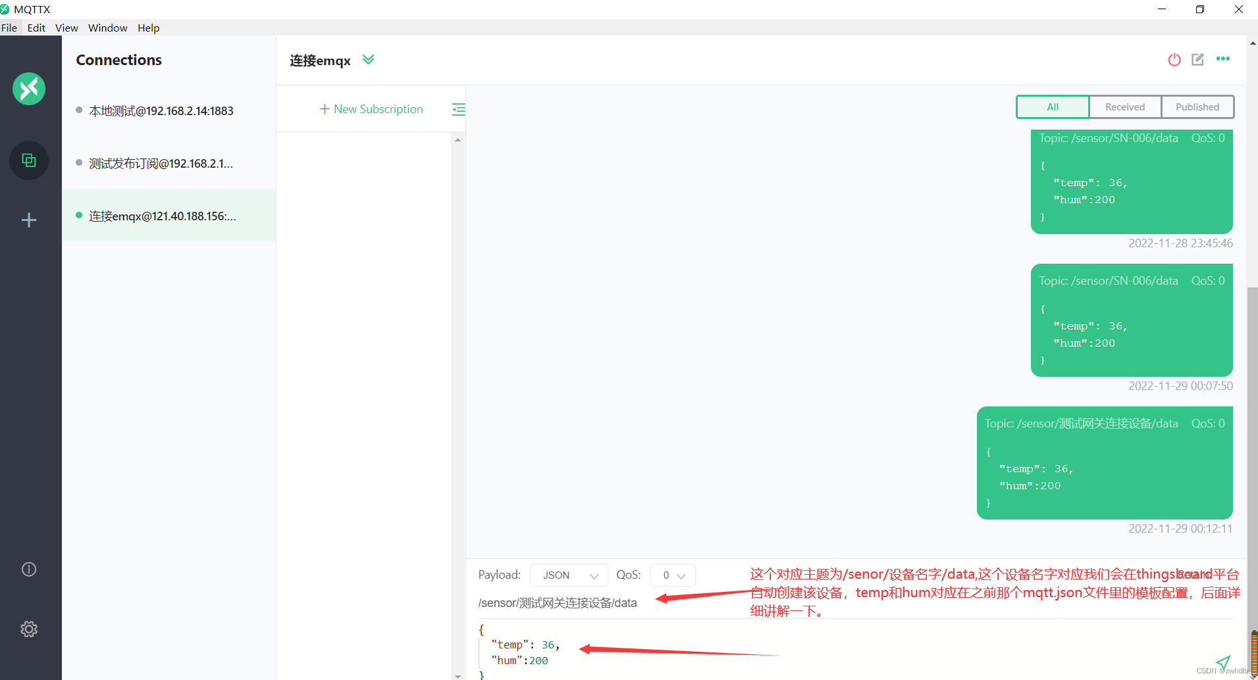Click New Subscription button
Screen dimensions: 1258x680
371,109
